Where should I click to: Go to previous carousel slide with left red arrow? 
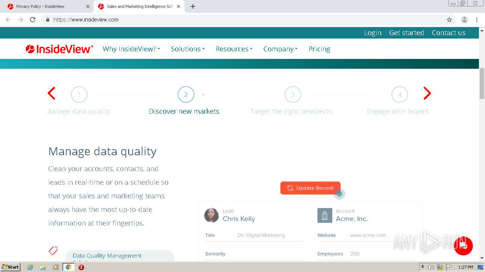(x=52, y=93)
